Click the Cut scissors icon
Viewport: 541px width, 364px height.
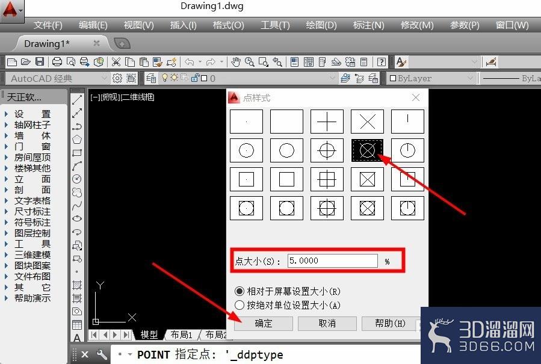point(116,62)
